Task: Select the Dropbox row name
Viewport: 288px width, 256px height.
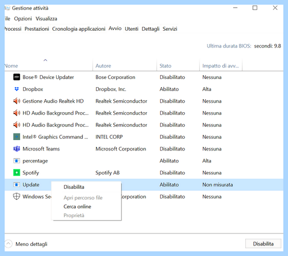Action: [33, 89]
